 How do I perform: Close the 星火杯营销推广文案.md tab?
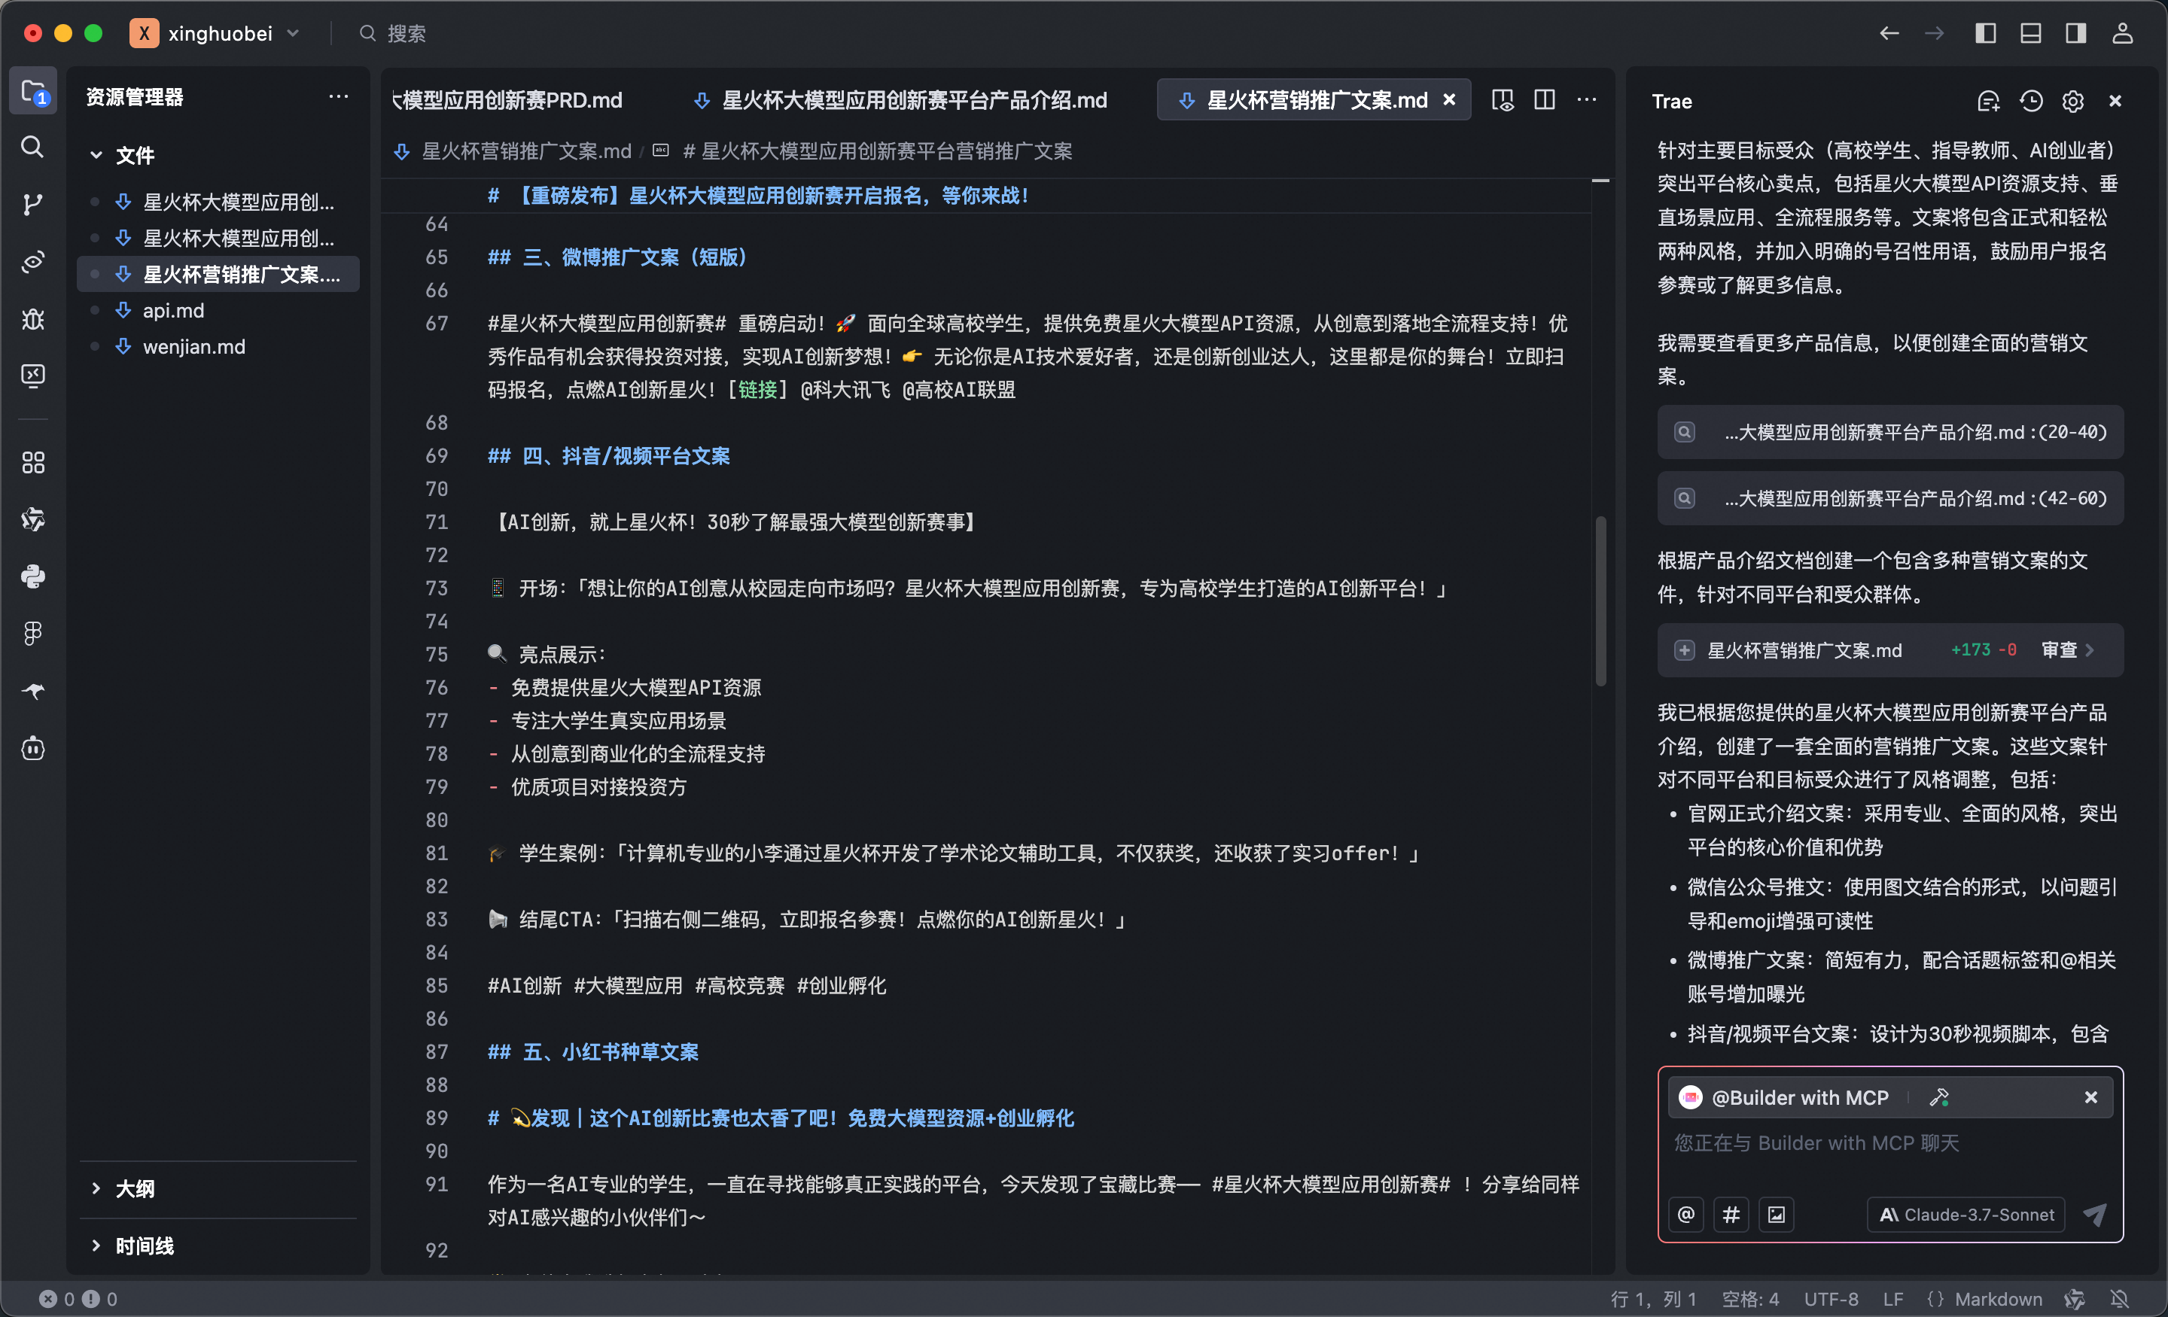click(x=1449, y=100)
